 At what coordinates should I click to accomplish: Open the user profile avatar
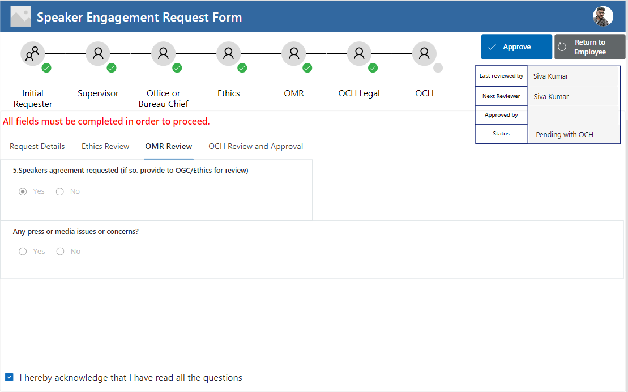pos(603,16)
